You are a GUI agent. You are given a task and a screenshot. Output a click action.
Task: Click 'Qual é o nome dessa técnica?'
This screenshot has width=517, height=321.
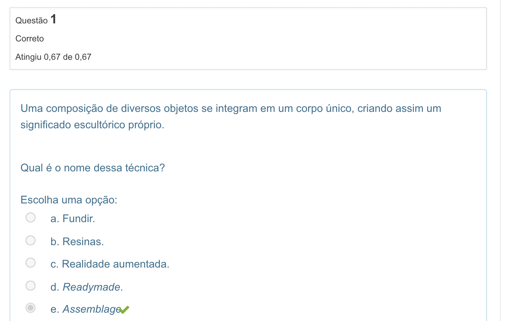point(93,168)
